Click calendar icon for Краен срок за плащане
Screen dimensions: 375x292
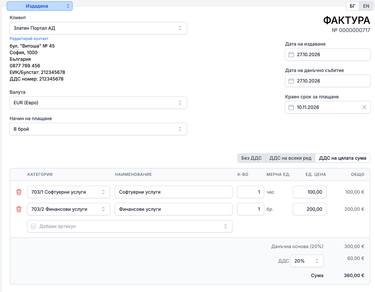(291, 107)
